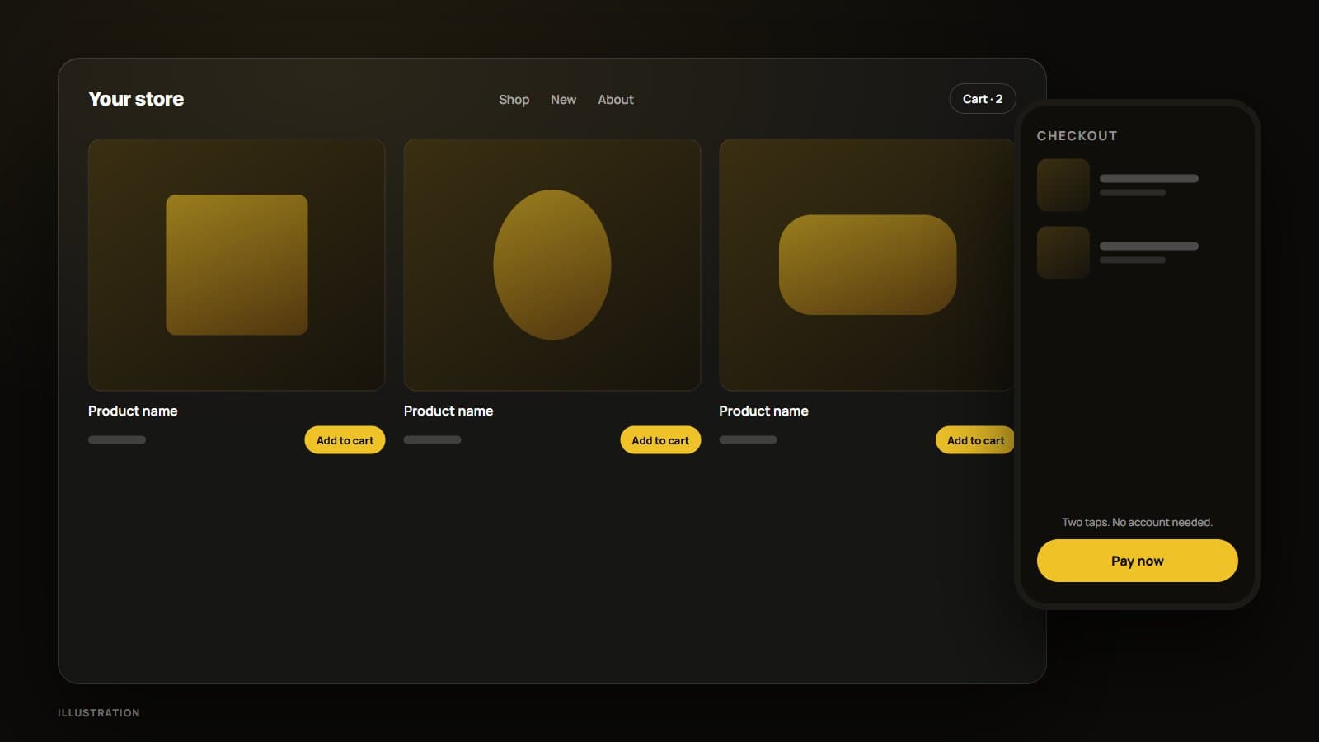The width and height of the screenshot is (1319, 742).
Task: Tap the Pay now button
Action: click(x=1137, y=561)
